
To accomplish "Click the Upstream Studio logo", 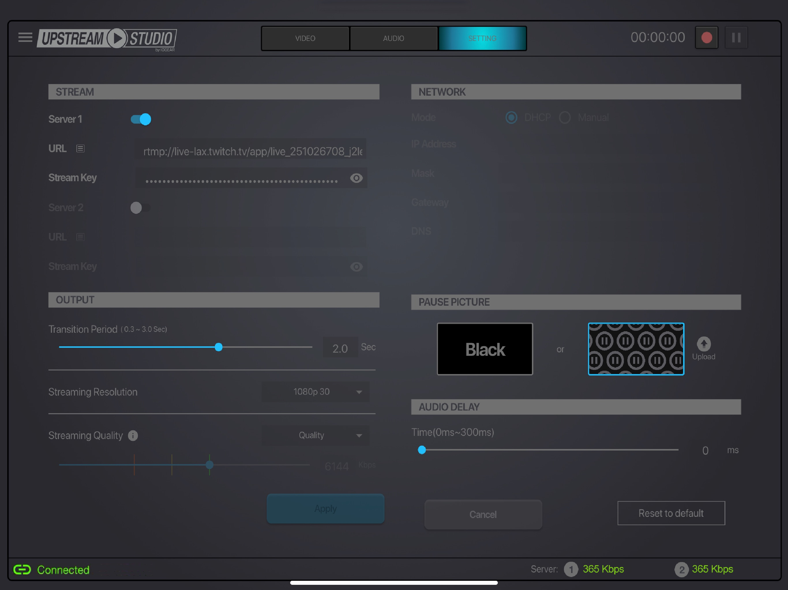I will [107, 39].
